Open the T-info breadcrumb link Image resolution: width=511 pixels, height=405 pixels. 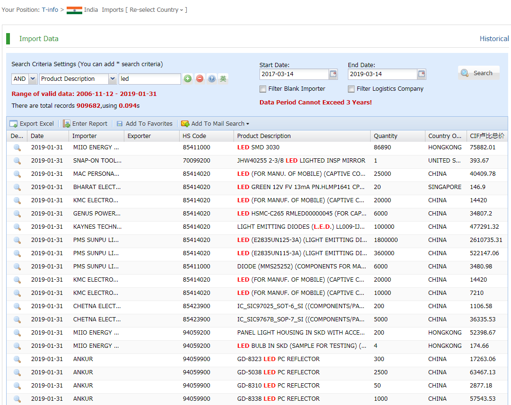(x=50, y=10)
